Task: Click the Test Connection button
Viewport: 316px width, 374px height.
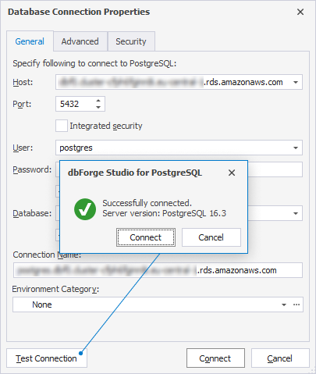Action: tap(47, 358)
